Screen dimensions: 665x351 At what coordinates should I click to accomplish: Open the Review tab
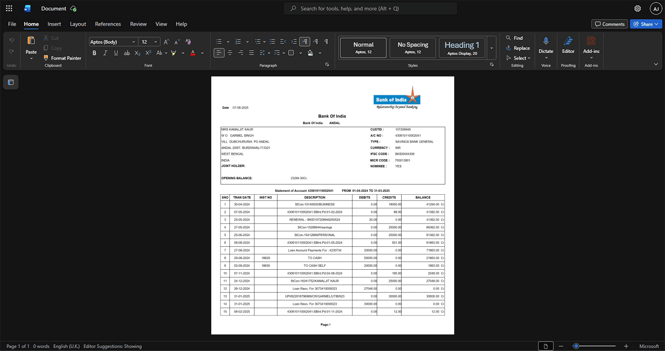pyautogui.click(x=138, y=24)
